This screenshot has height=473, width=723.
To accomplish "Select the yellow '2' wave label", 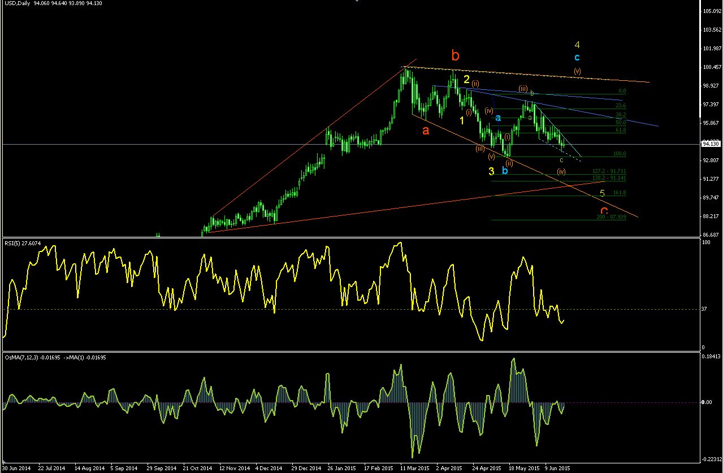I will 466,80.
